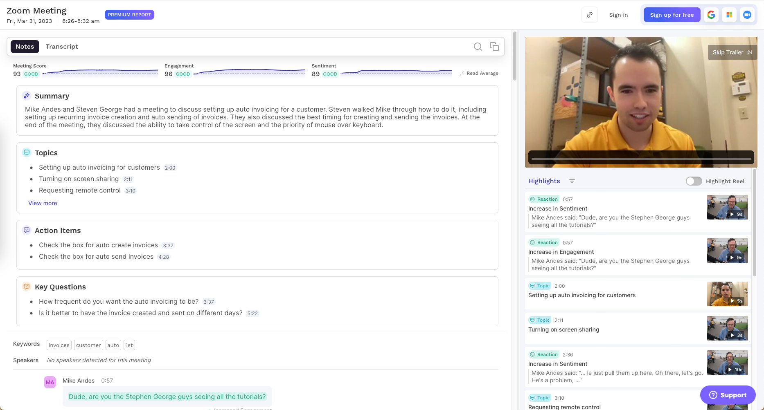764x410 pixels.
Task: Click transcript line 'Dude, are you the Stephen George'
Action: click(x=167, y=397)
